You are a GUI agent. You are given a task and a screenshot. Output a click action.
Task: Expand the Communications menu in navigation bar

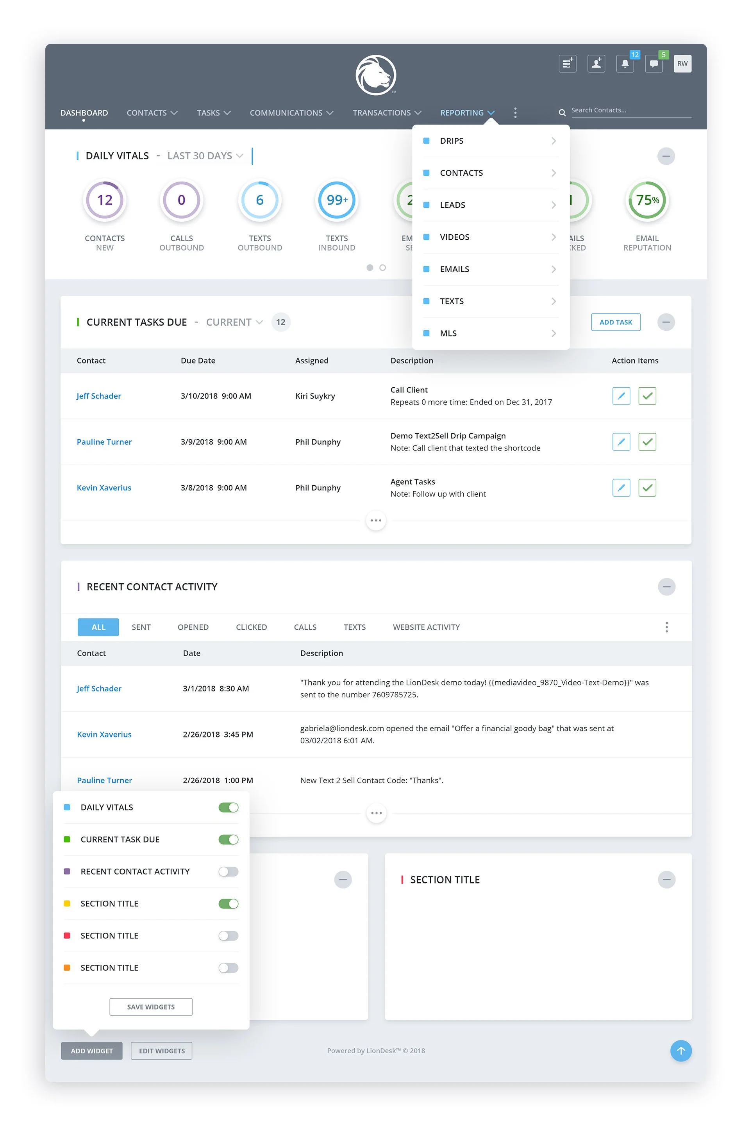[x=291, y=113]
